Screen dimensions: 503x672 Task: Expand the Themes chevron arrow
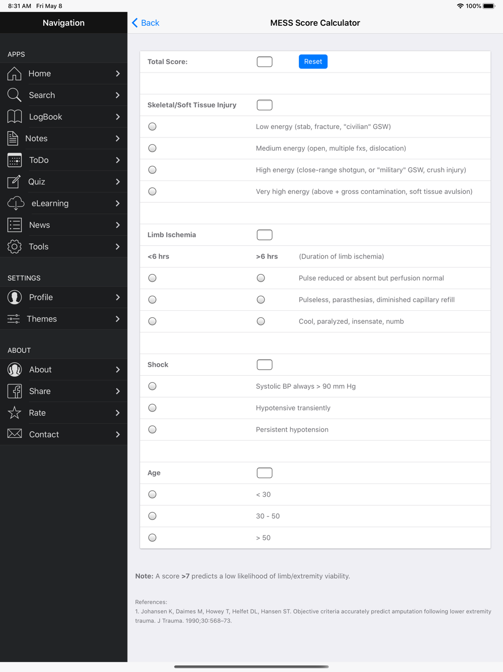click(118, 319)
